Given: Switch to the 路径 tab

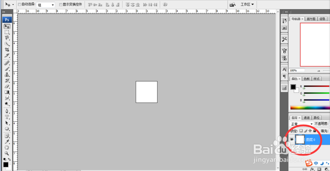Looking at the screenshot, I should (316, 118).
